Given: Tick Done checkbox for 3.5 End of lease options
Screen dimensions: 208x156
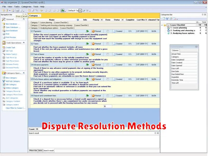Looking at the screenshot, I should click(x=108, y=79).
